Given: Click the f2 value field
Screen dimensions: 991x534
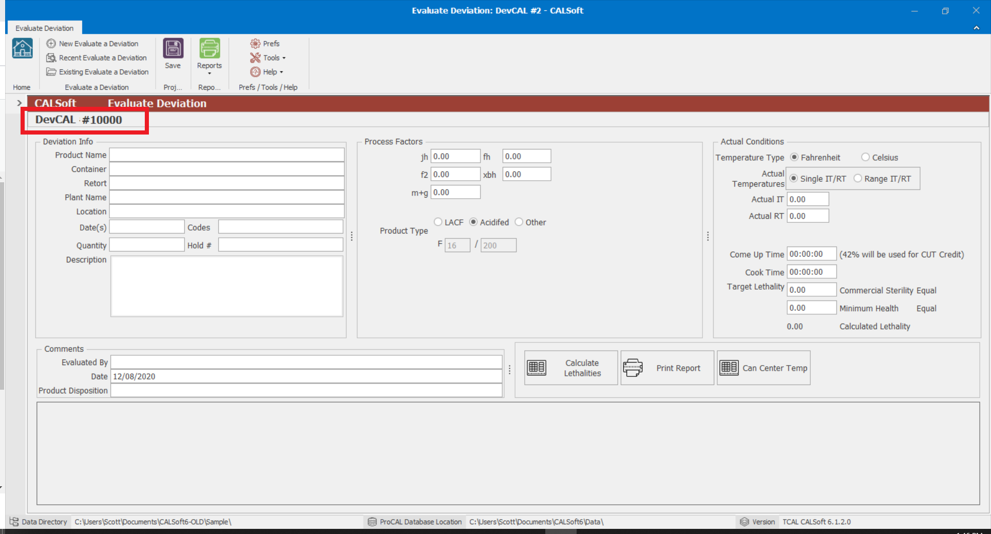Looking at the screenshot, I should pyautogui.click(x=455, y=174).
